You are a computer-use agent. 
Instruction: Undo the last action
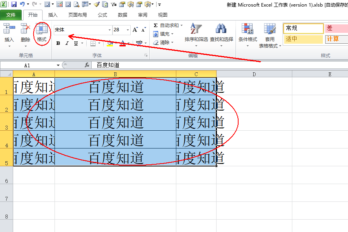pos(22,4)
